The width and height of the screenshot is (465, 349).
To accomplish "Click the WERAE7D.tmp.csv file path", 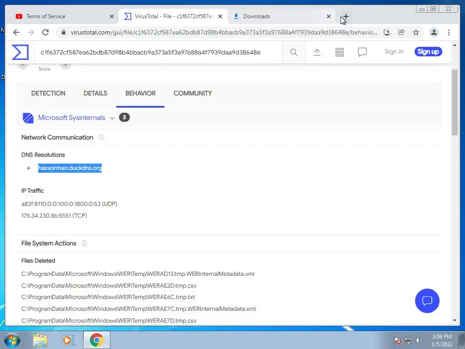I will 109,321.
